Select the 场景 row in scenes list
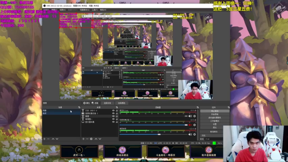This screenshot has height=162, width=288. [61, 111]
